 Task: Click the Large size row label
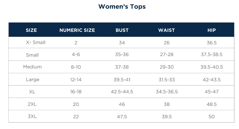(x=33, y=80)
